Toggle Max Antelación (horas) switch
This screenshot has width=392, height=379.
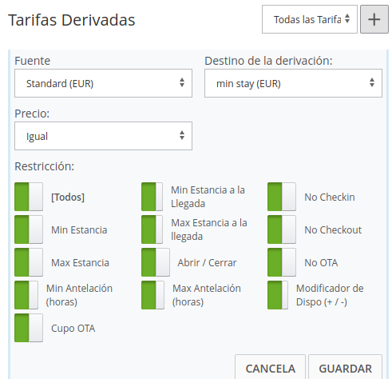point(152,295)
